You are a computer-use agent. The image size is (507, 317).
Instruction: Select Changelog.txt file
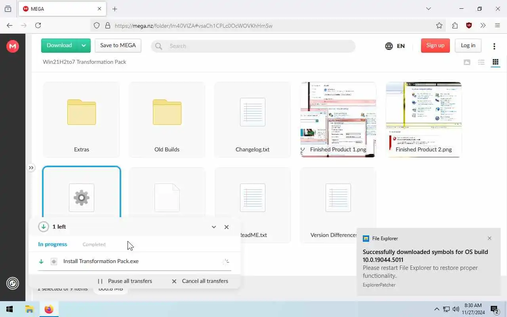(253, 120)
